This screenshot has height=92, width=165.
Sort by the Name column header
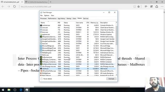point(48,23)
